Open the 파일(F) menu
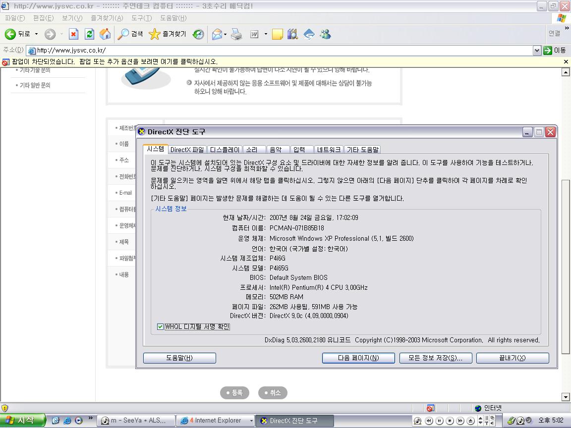Image resolution: width=571 pixels, height=428 pixels. 15,18
